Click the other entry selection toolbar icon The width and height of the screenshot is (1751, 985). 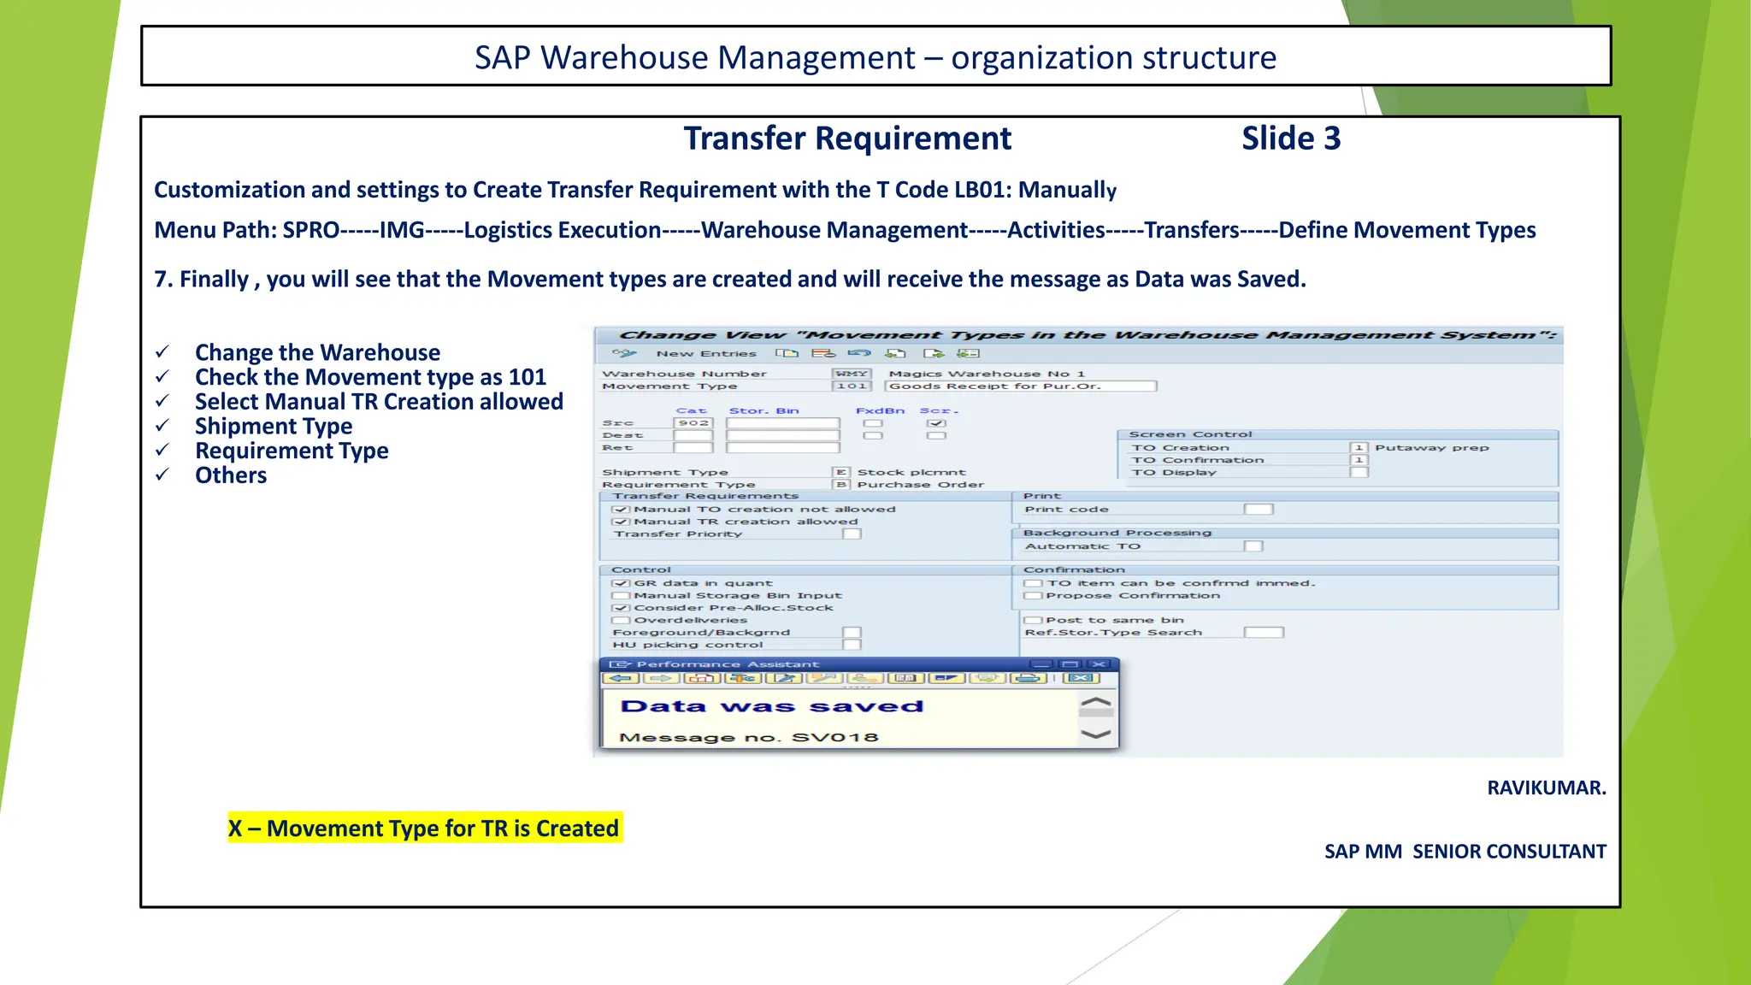pos(968,353)
